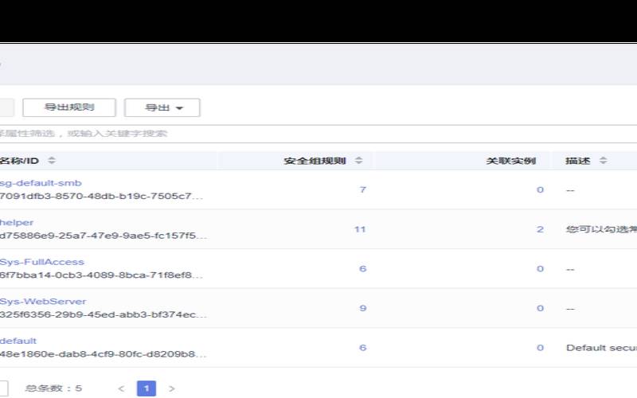Open the Sys-WebServer security group

coord(43,302)
